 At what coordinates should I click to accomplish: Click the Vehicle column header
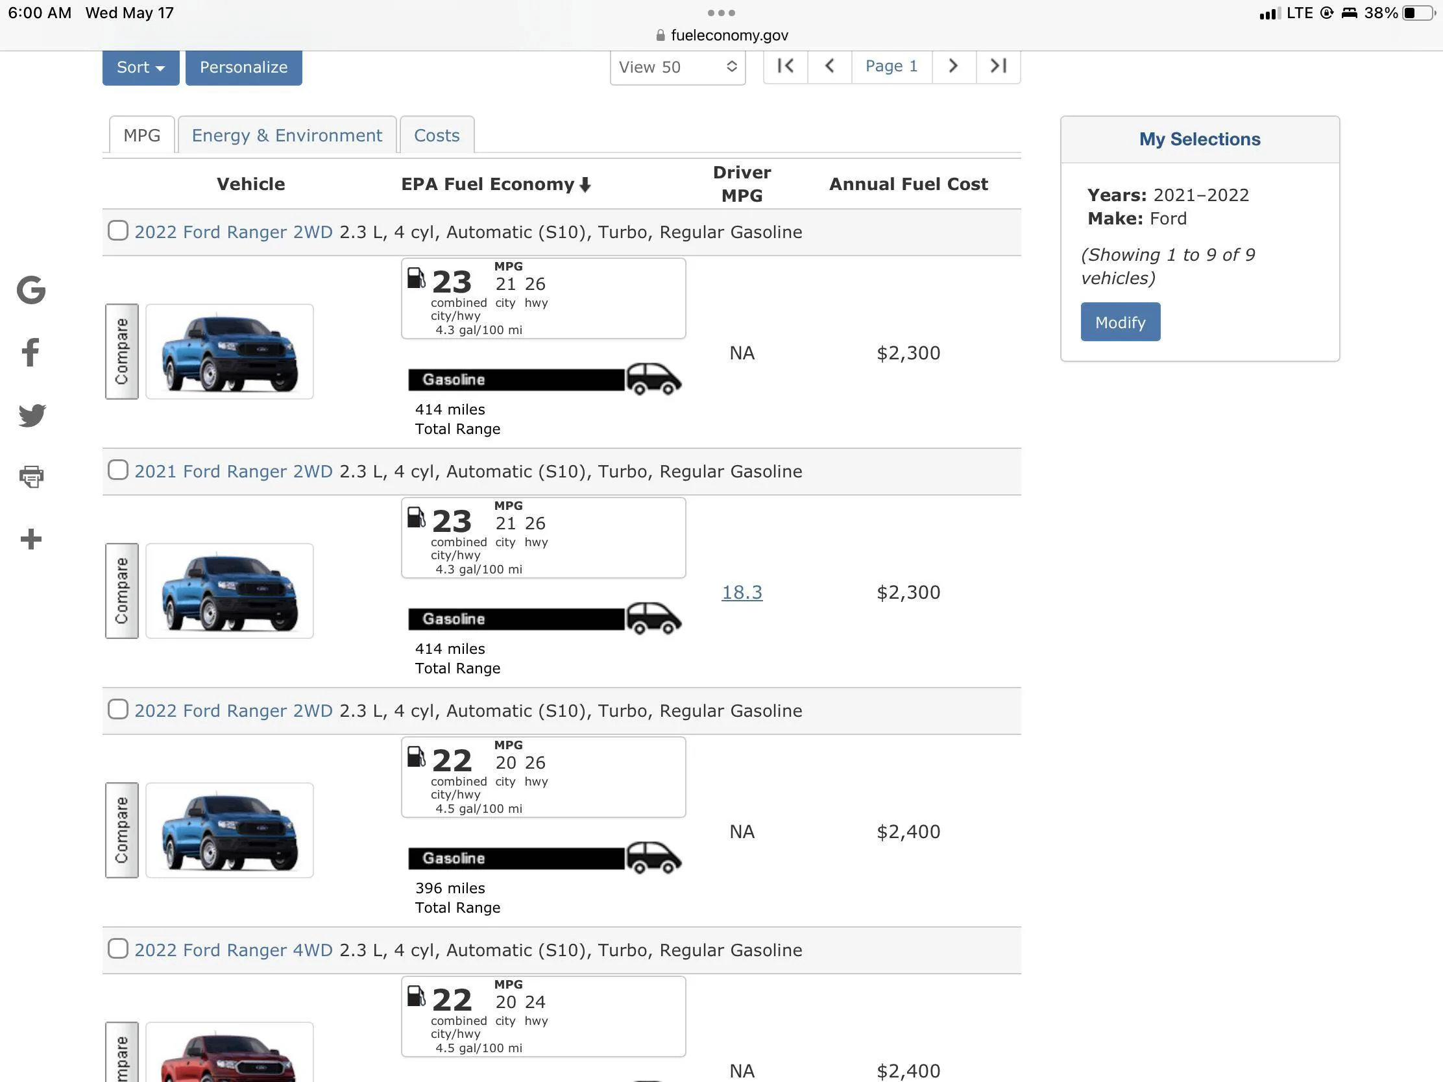[250, 184]
